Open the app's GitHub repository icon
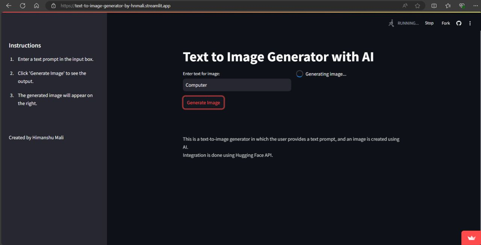 458,23
